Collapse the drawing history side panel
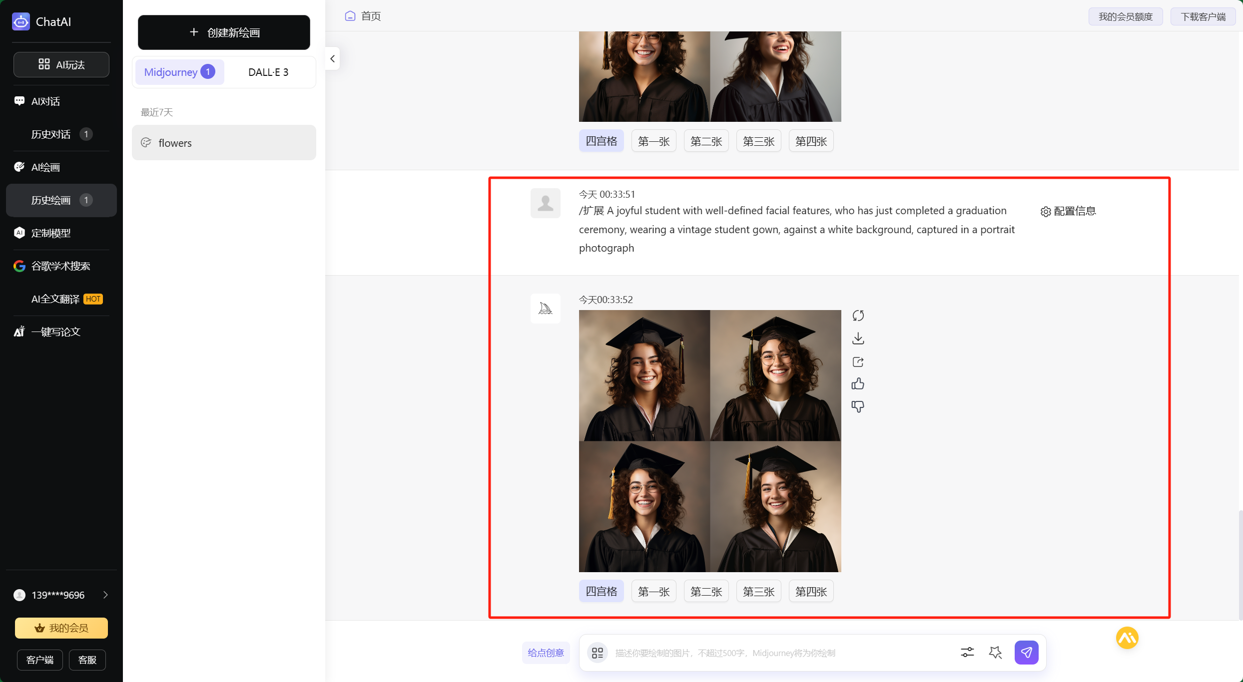The image size is (1243, 682). click(333, 58)
